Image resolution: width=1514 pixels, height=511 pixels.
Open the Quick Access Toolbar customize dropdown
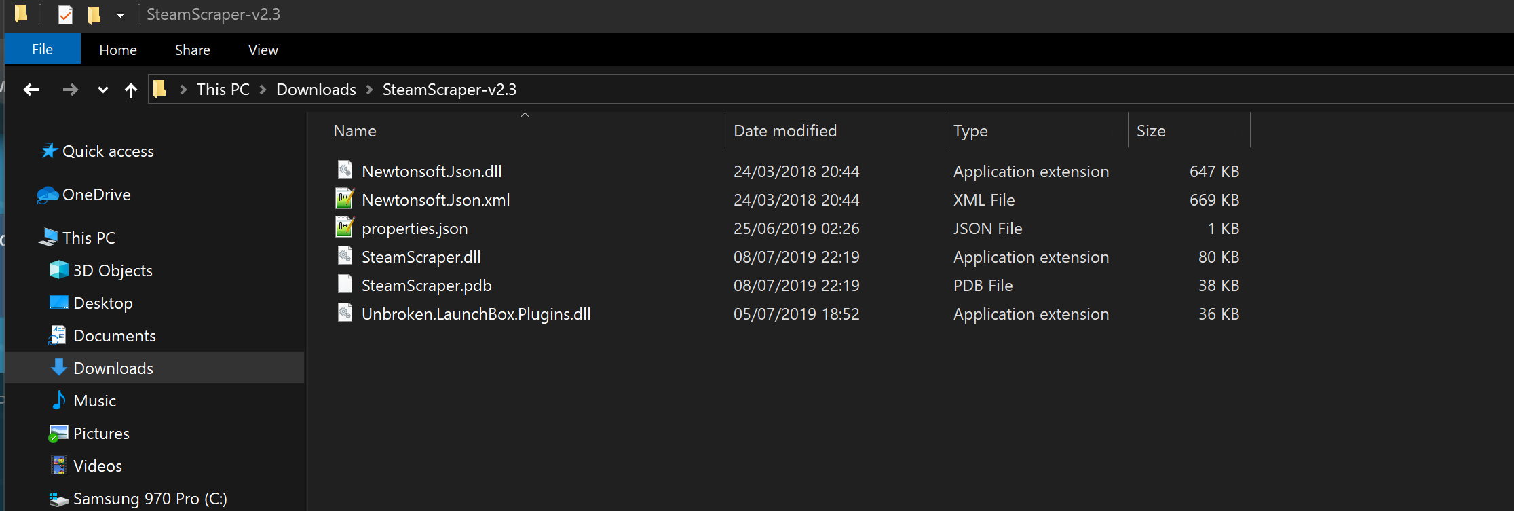click(120, 14)
